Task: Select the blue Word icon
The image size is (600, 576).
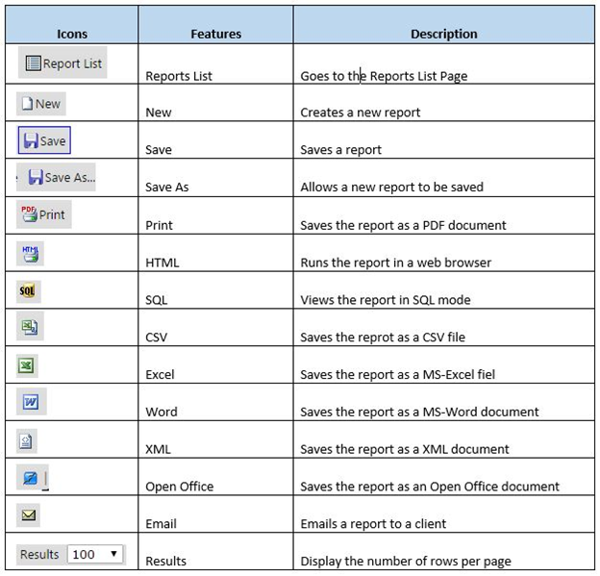Action: [x=31, y=402]
